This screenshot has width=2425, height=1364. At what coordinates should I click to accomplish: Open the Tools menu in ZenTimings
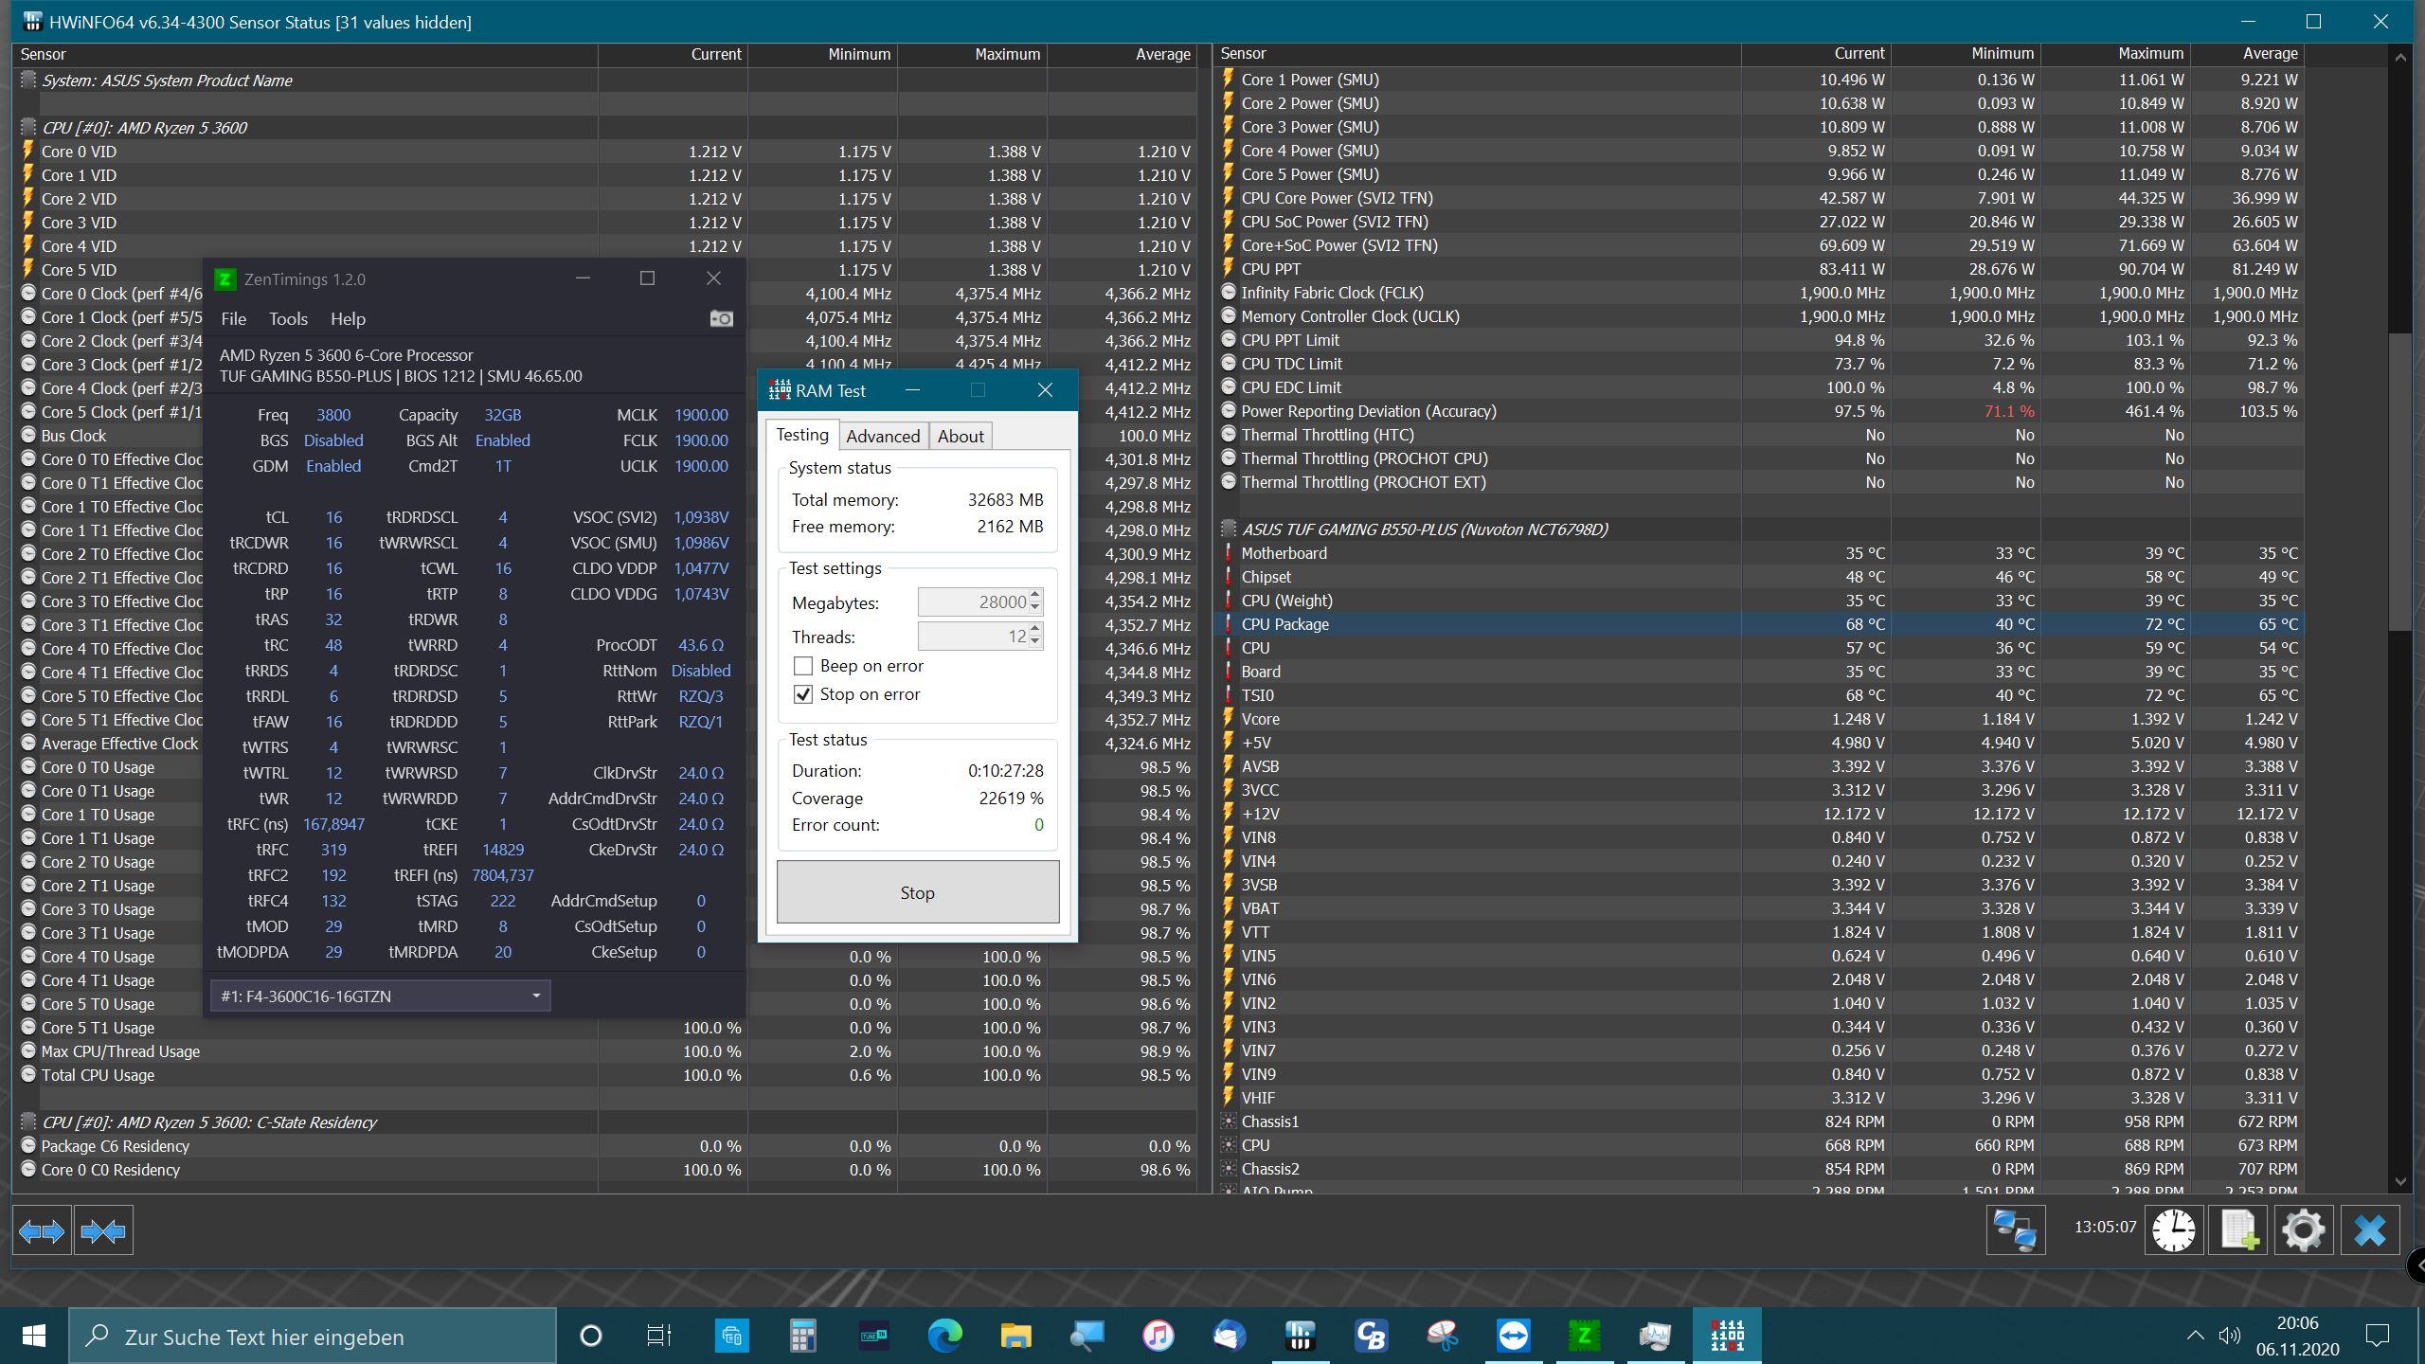click(x=287, y=319)
